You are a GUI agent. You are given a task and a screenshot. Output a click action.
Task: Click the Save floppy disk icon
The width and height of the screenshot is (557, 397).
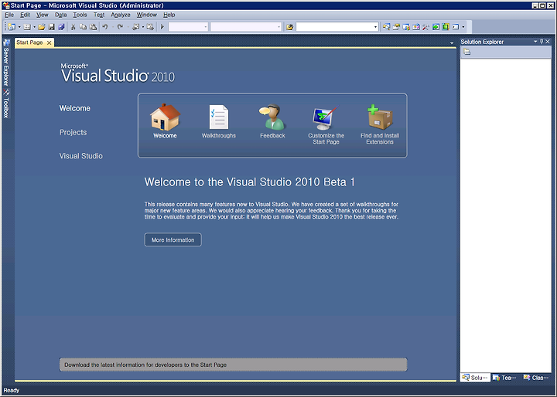[52, 27]
